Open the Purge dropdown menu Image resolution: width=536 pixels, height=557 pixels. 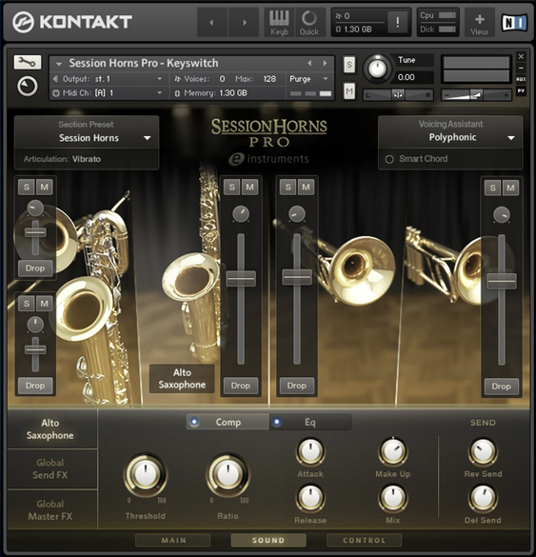pyautogui.click(x=309, y=79)
